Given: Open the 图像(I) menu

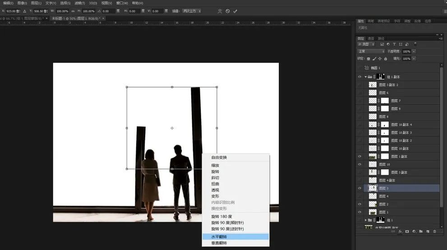Looking at the screenshot, I should (22, 3).
